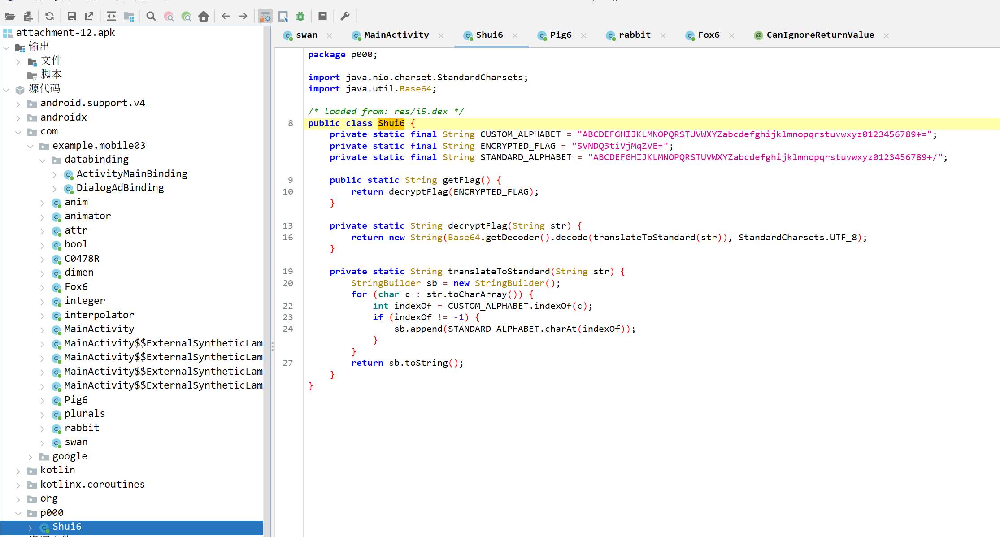Switch to the Fox6 tab
Image resolution: width=1000 pixels, height=537 pixels.
[708, 35]
